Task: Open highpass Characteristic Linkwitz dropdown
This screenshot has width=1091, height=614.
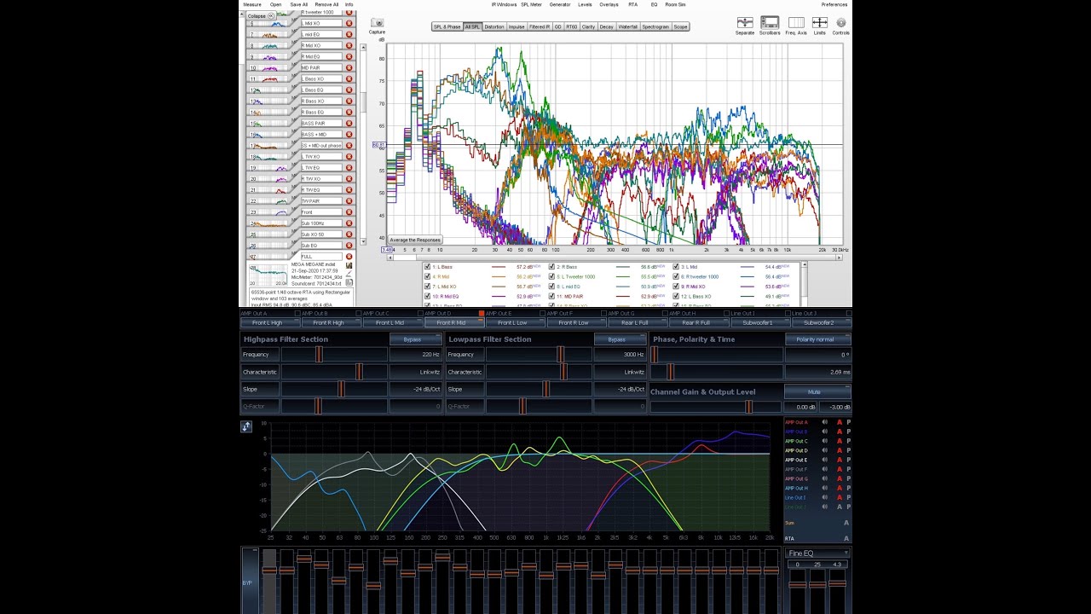Action: pos(415,372)
